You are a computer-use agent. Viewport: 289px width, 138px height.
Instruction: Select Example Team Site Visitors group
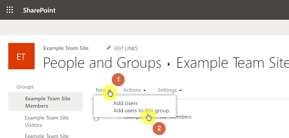[x=47, y=121]
